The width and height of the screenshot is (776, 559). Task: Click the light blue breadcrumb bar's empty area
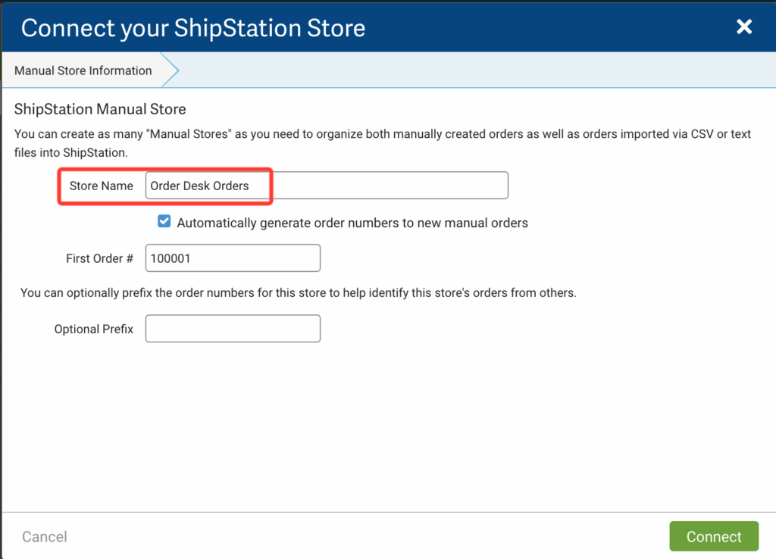pyautogui.click(x=470, y=70)
